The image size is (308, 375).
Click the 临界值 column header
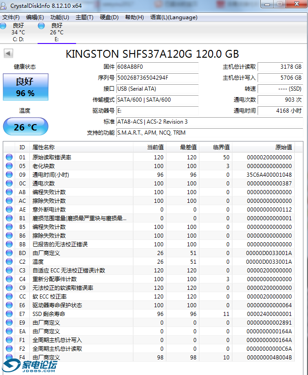[215, 147]
